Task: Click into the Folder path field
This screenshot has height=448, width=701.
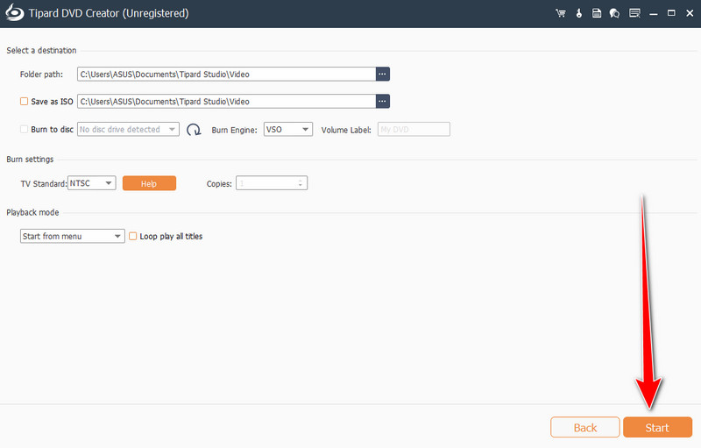Action: tap(227, 75)
